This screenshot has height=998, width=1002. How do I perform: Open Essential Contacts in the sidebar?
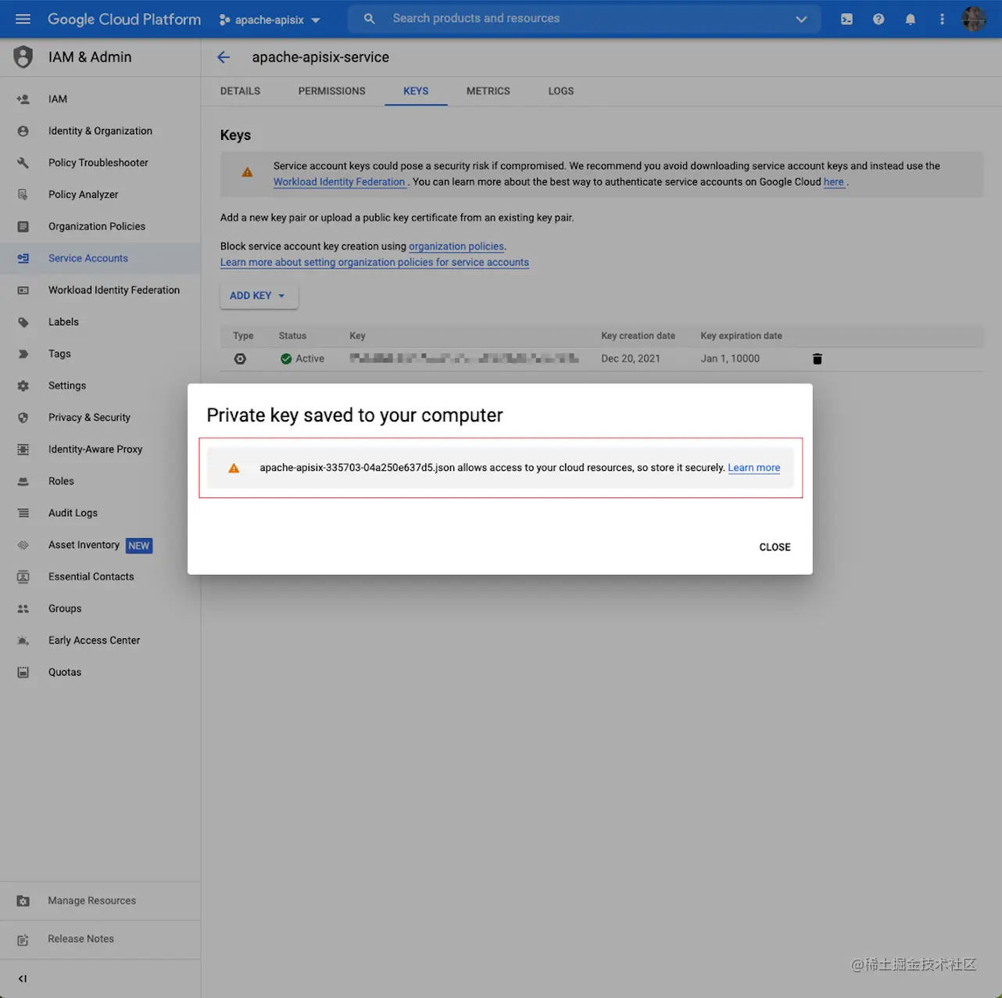pos(100,577)
